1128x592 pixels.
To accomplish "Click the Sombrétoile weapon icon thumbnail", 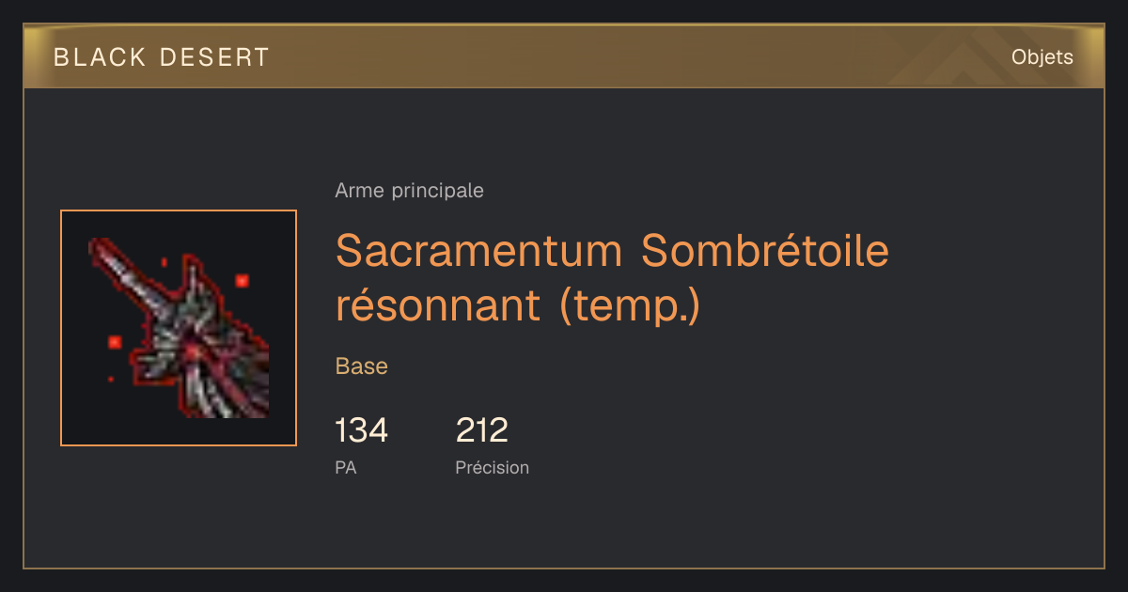I will [x=179, y=328].
